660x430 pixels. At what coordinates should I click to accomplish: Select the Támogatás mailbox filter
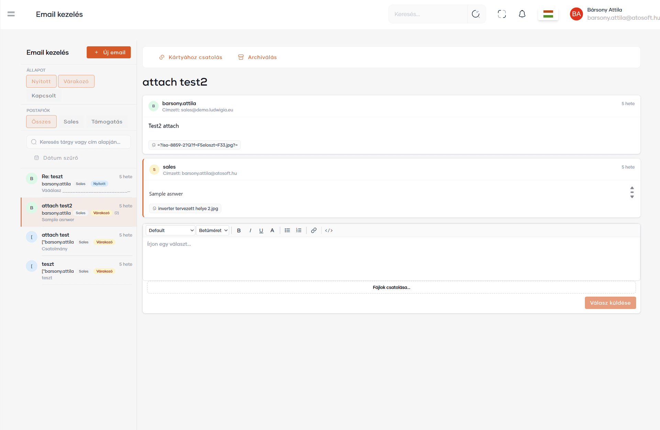coord(107,122)
